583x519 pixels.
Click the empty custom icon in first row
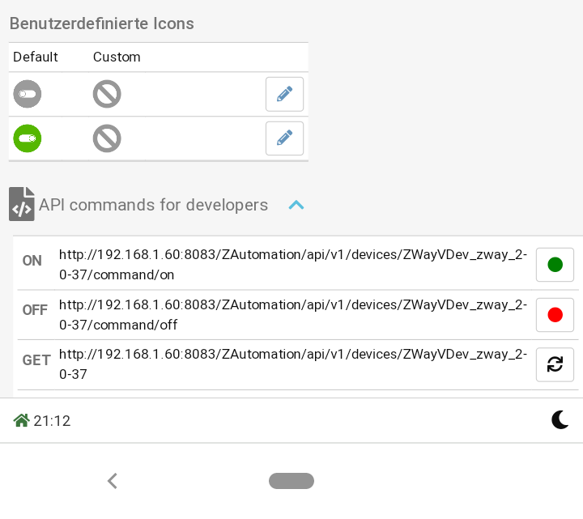coord(107,95)
